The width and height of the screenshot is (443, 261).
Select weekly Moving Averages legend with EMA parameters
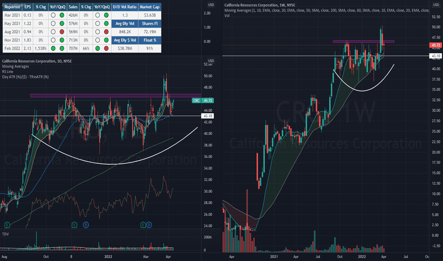(x=327, y=10)
